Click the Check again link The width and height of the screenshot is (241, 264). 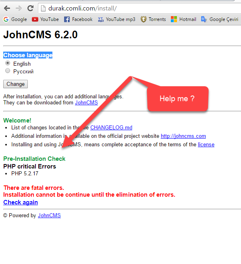pos(21,202)
